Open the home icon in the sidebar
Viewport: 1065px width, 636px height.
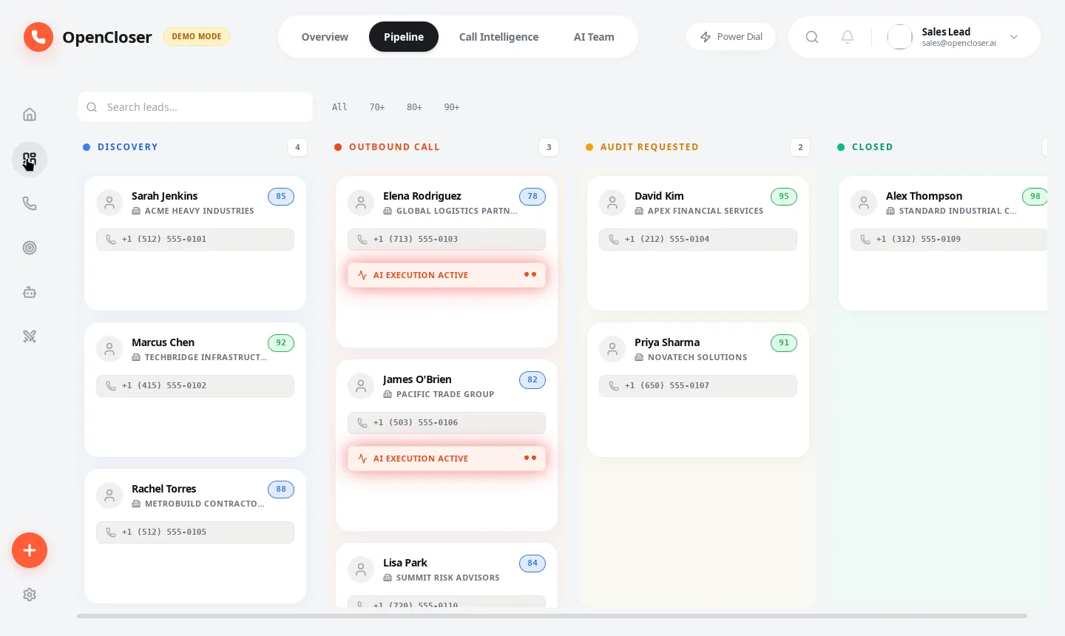click(x=30, y=115)
